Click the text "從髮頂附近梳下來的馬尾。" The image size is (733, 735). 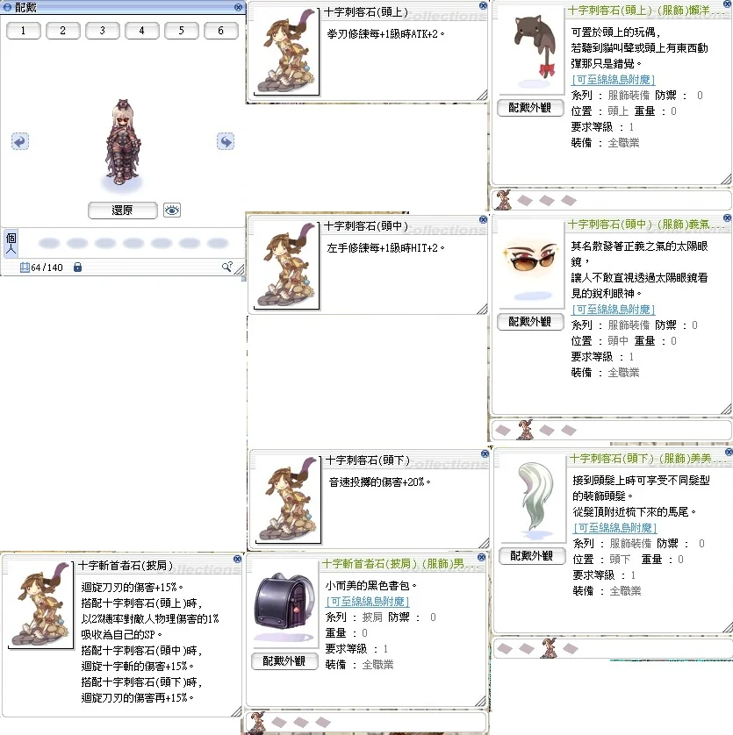(x=635, y=512)
